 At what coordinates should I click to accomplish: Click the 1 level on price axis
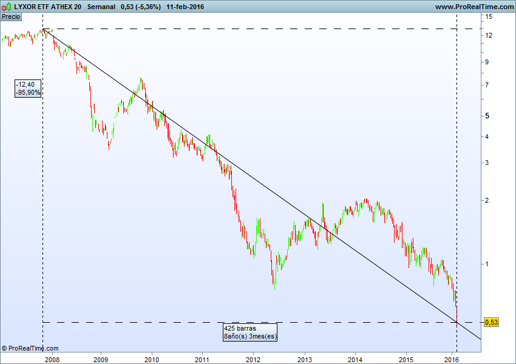pyautogui.click(x=487, y=264)
